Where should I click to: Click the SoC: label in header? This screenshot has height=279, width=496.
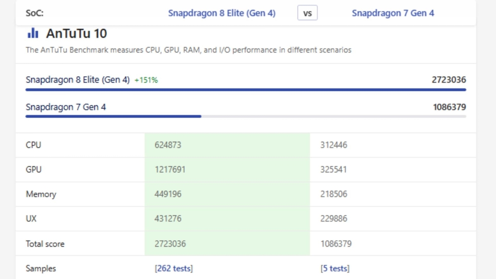coord(34,13)
